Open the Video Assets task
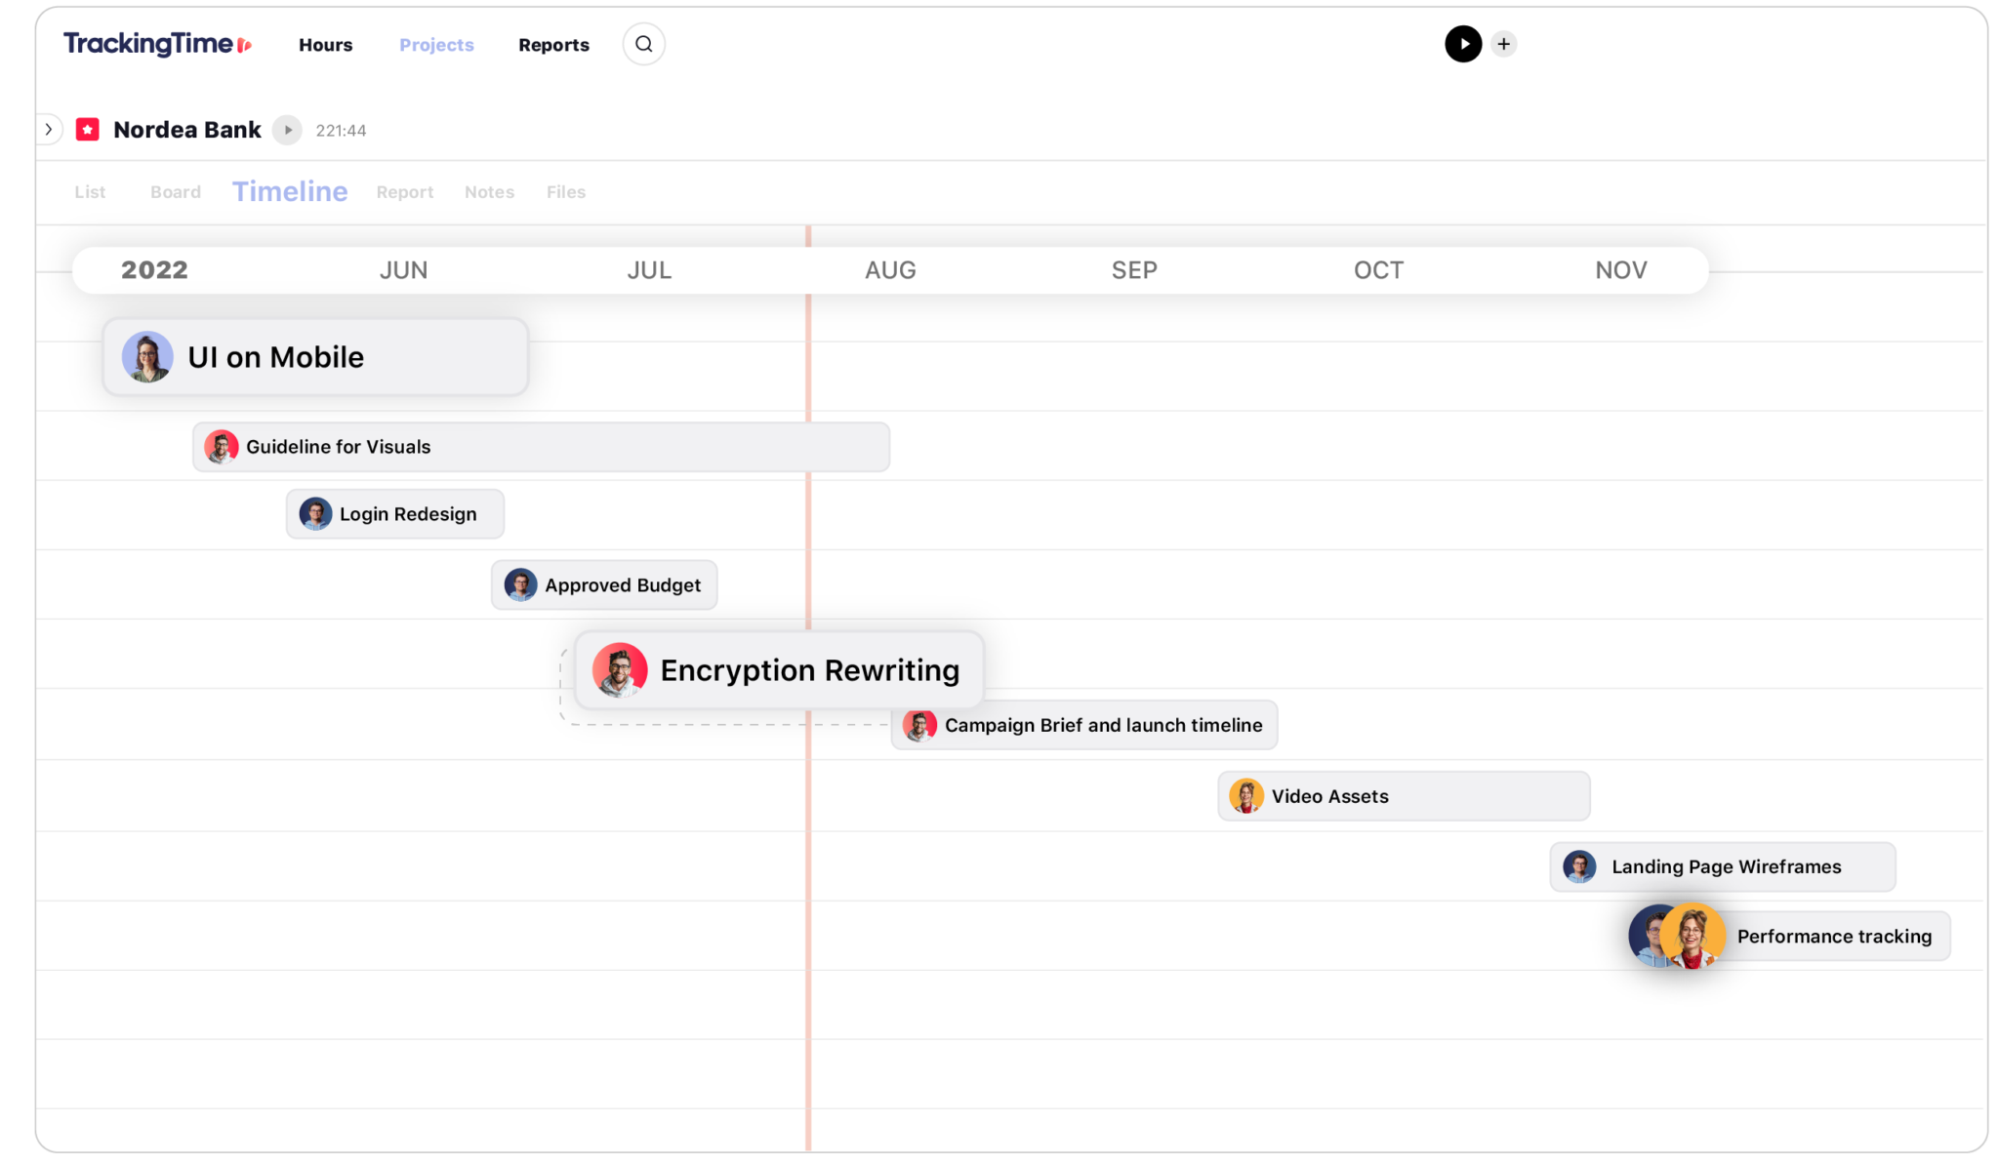Viewport: 1999px width, 1164px height. (1404, 796)
